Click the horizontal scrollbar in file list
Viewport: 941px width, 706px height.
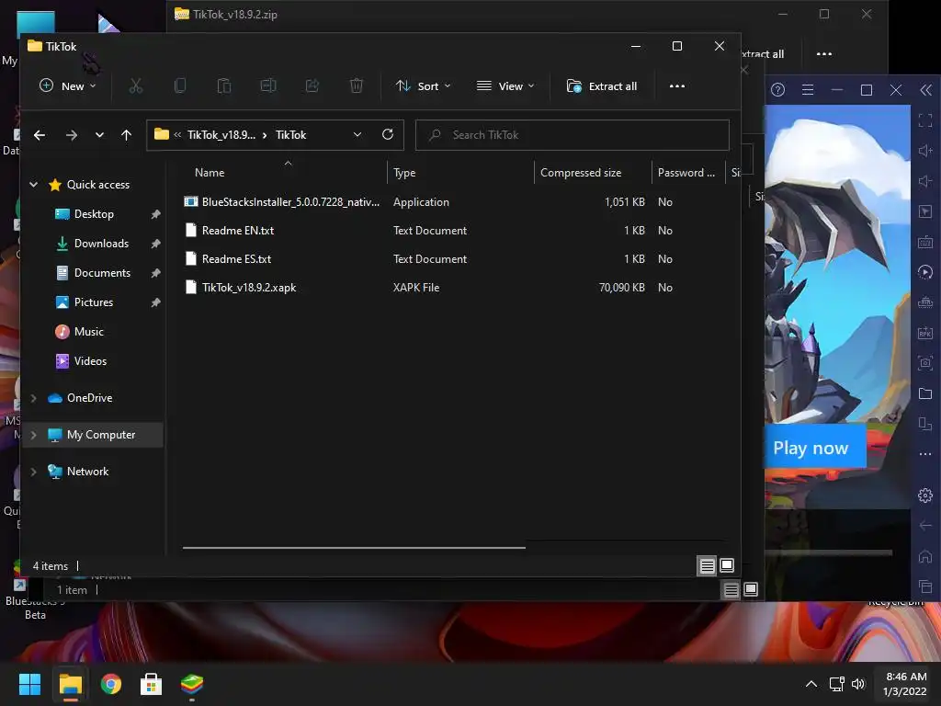(354, 548)
